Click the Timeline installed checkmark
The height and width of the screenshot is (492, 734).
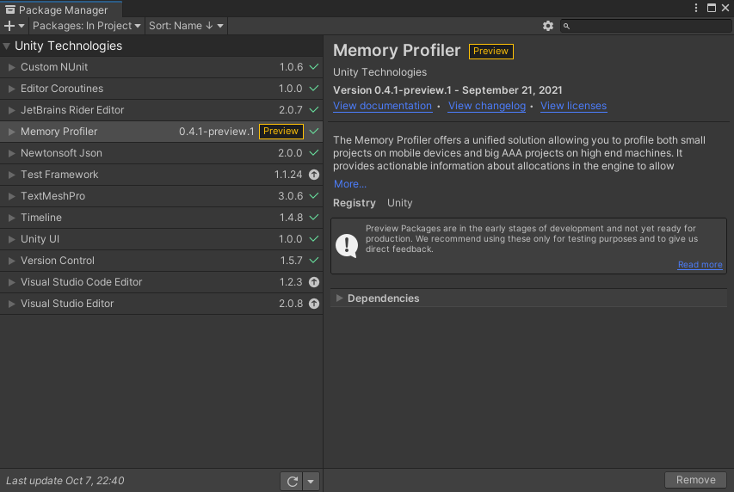coord(314,218)
